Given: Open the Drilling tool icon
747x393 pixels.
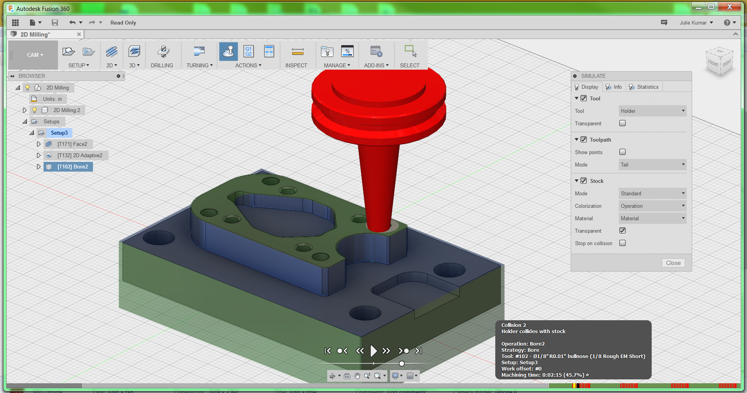Looking at the screenshot, I should click(163, 51).
